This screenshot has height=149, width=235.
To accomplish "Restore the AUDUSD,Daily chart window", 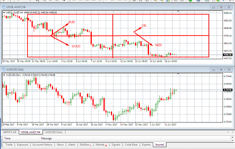I will (221, 70).
